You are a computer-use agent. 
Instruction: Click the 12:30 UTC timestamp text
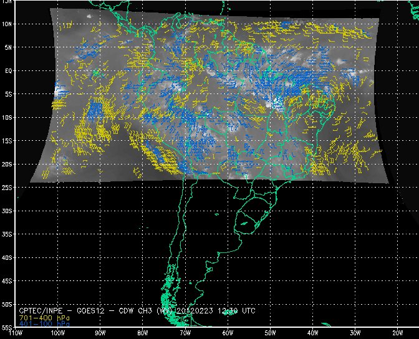click(x=236, y=311)
